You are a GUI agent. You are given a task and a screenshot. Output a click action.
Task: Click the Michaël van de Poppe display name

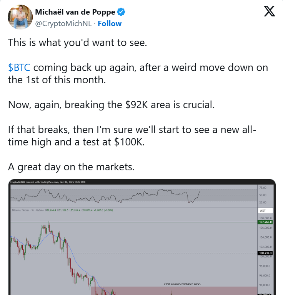pyautogui.click(x=75, y=12)
